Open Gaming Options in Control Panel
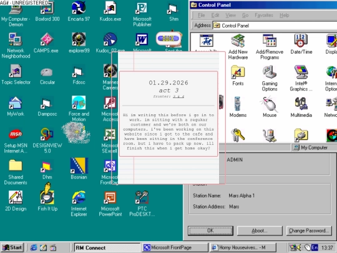This screenshot has height=253, width=337. (x=270, y=78)
